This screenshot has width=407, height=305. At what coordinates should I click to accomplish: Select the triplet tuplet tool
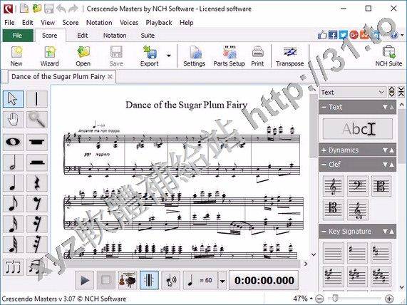pos(14,267)
